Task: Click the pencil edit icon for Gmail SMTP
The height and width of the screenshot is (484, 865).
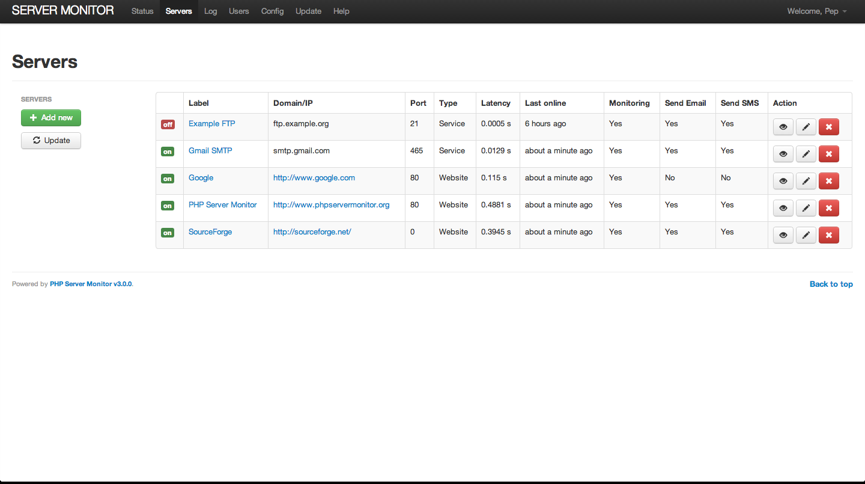Action: [x=806, y=154]
